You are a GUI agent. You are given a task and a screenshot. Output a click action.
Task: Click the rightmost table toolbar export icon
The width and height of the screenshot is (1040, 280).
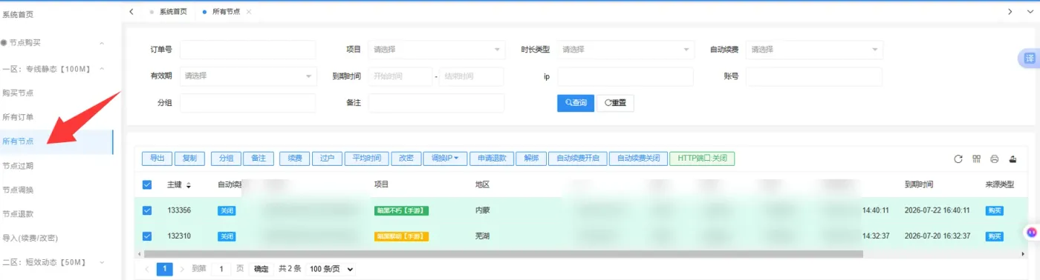pos(1013,159)
